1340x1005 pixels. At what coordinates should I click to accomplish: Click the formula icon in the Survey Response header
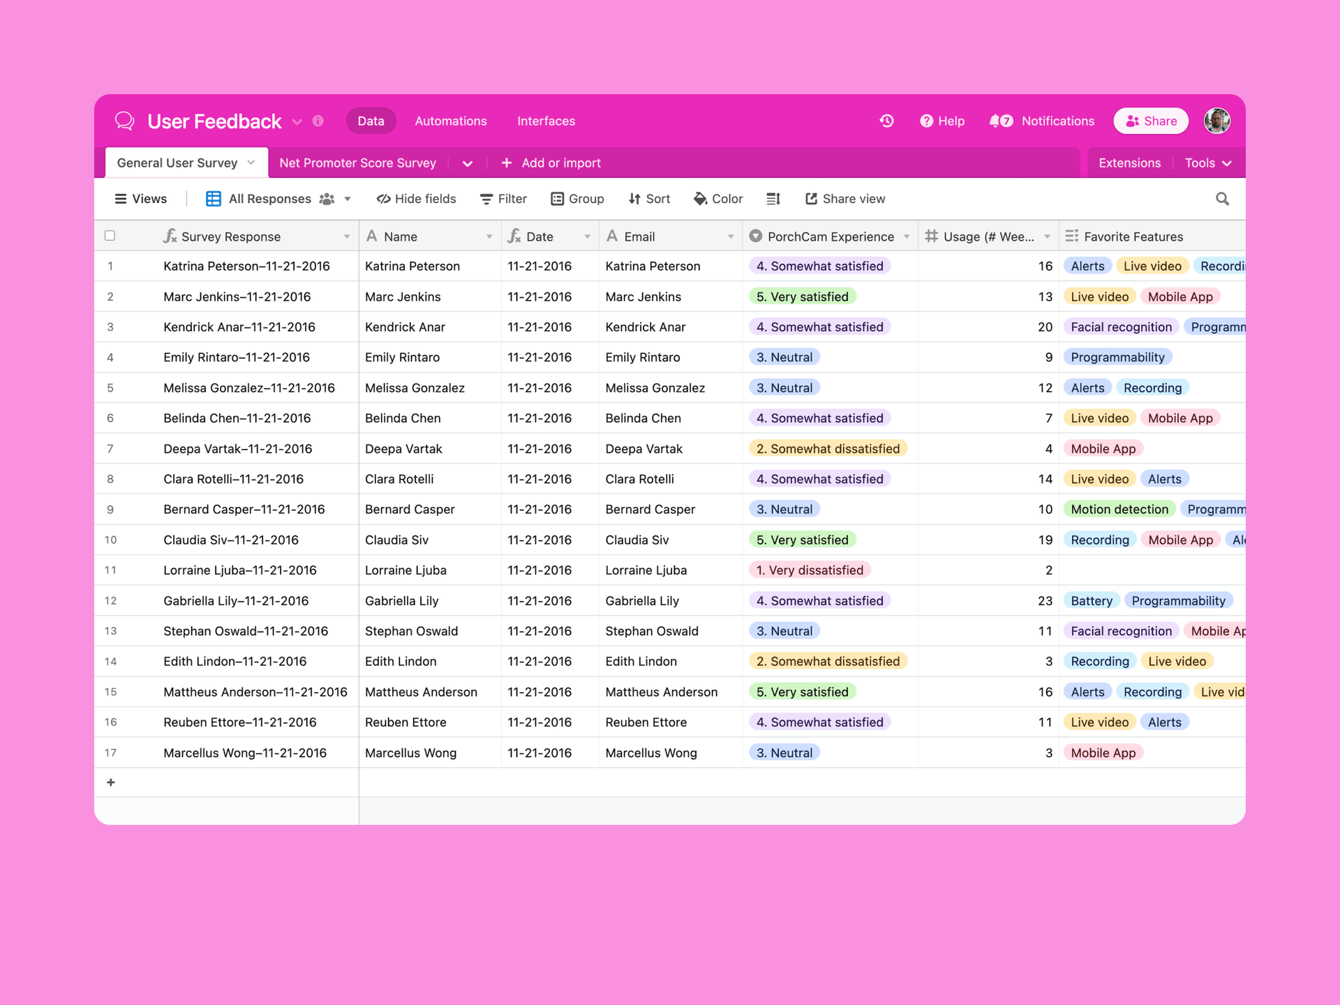170,236
